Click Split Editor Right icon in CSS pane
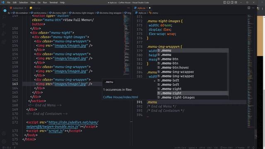Image resolution: width=265 pixels, height=149 pixels. [x=249, y=8]
